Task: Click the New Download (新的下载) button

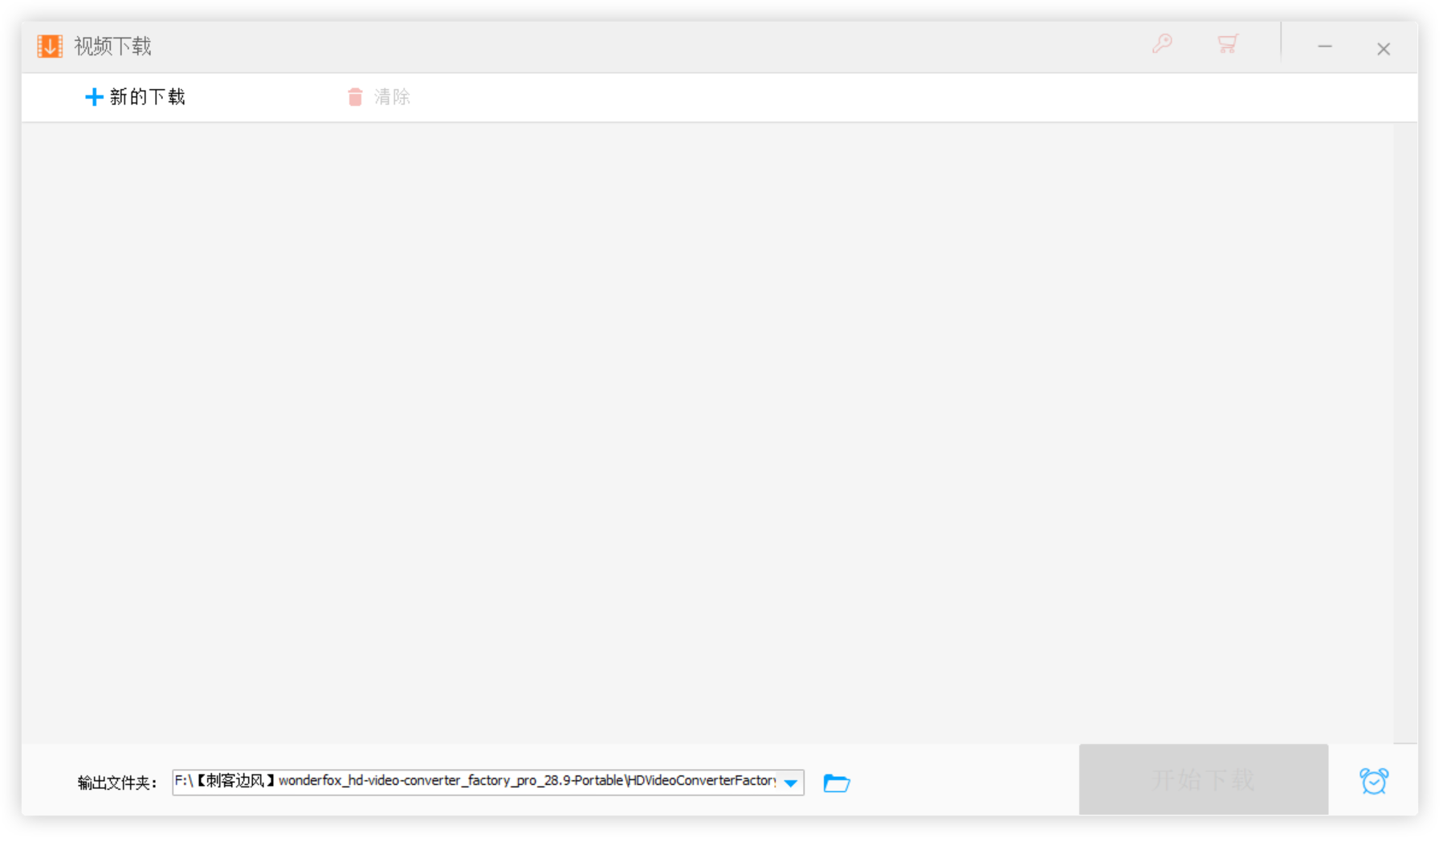Action: click(x=135, y=97)
